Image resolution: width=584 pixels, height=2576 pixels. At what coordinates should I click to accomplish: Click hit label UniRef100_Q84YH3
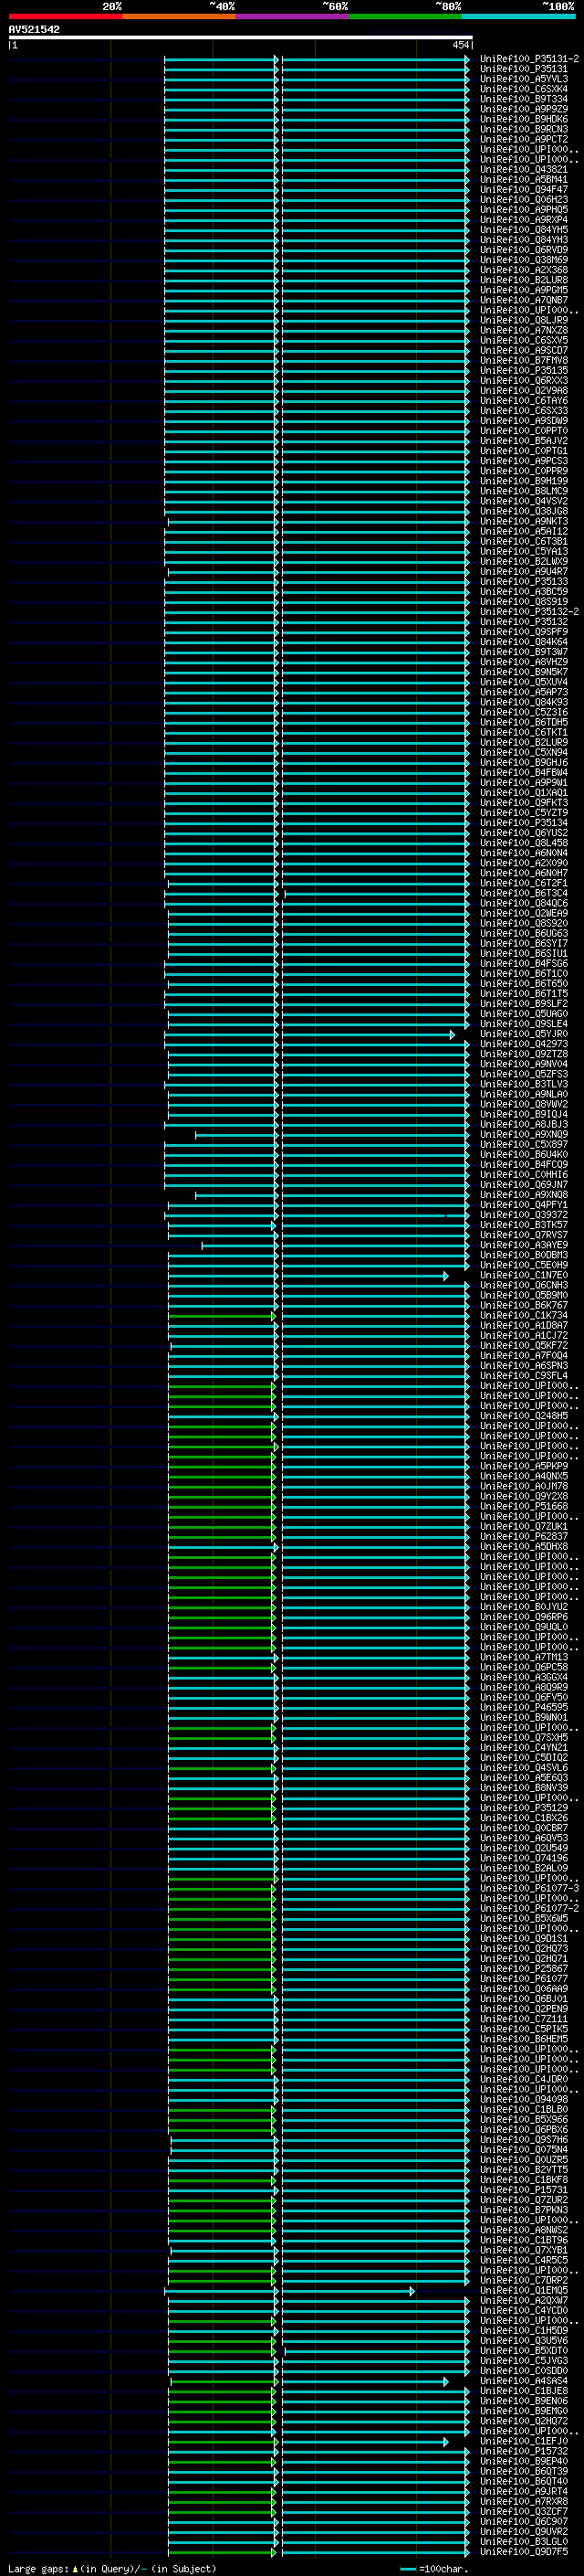point(524,240)
